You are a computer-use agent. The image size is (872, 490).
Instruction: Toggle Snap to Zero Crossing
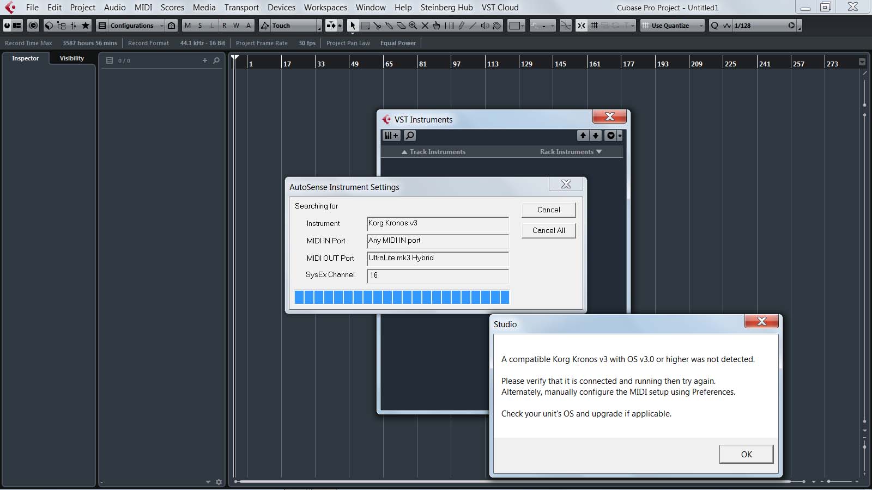pyautogui.click(x=566, y=26)
